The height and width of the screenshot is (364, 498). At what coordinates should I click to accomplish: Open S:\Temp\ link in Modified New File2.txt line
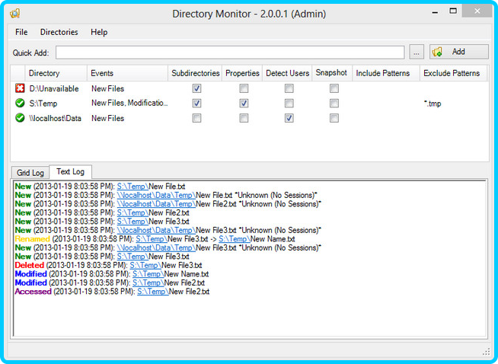click(x=148, y=283)
